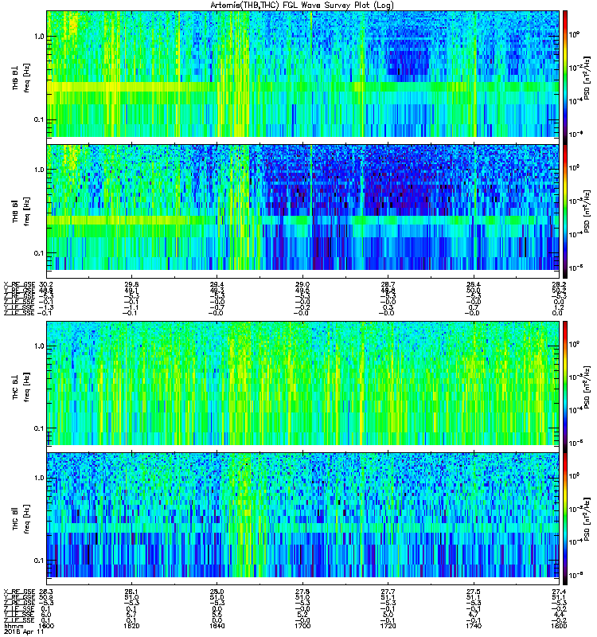Viewport: 597px width, 637px height.
Task: Click the color bar beside THC B-perpendicular panel
Action: pyautogui.click(x=565, y=386)
